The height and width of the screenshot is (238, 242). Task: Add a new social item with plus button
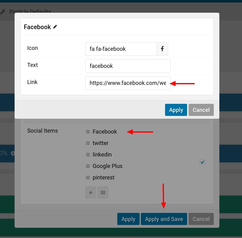(x=91, y=192)
